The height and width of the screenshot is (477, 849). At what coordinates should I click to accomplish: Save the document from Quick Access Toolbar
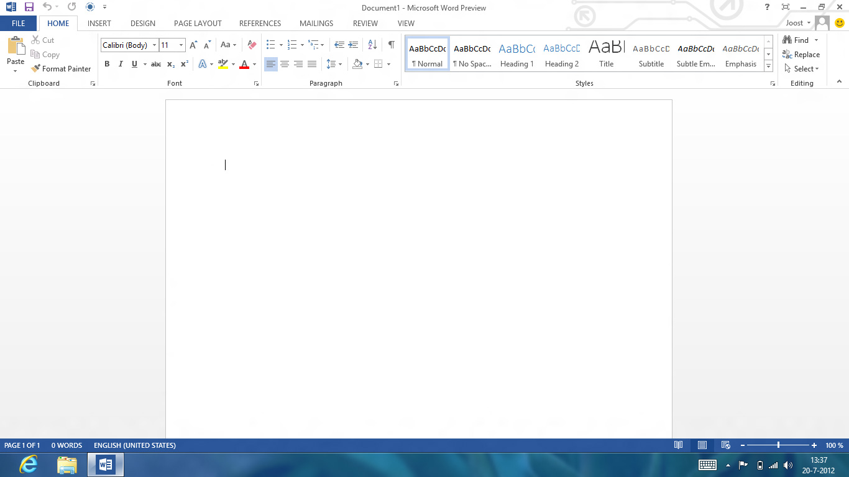pyautogui.click(x=29, y=7)
